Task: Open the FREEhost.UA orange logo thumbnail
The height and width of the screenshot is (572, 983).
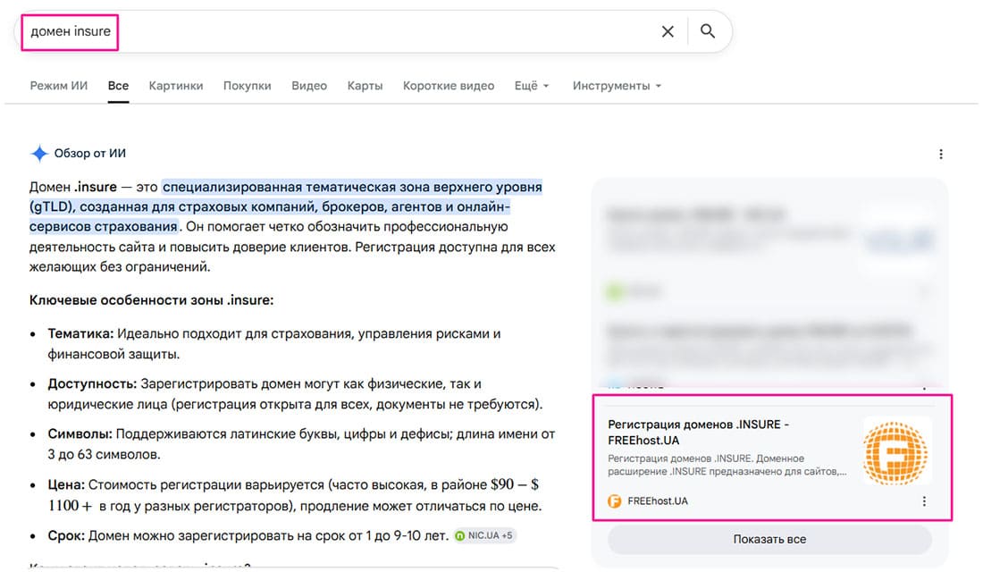Action: point(895,453)
